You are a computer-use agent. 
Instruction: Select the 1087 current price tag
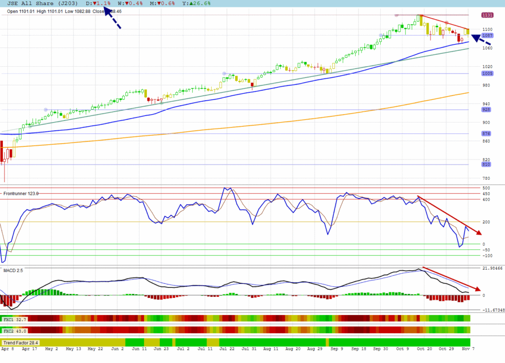pyautogui.click(x=487, y=36)
